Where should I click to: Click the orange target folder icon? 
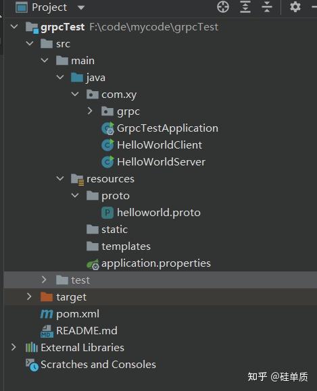(47, 296)
